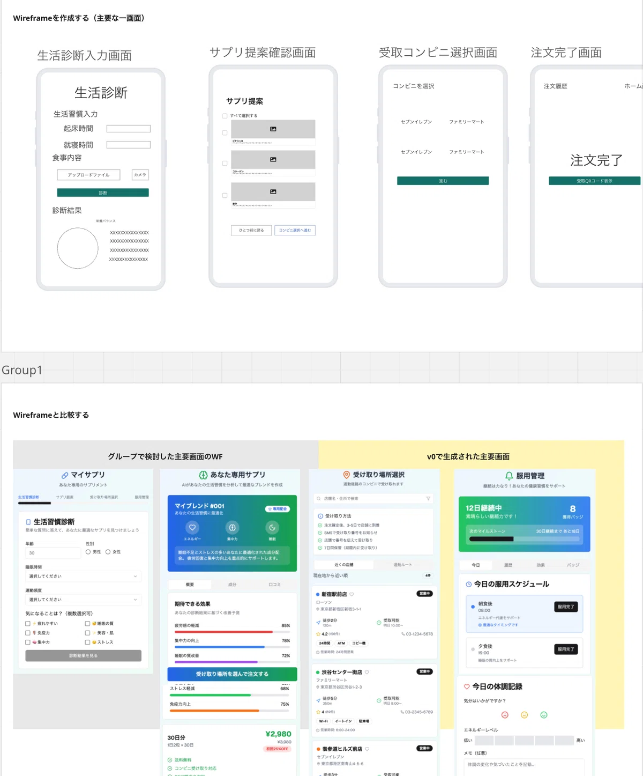
Task: Check the ストレス checkbox
Action: [x=87, y=642]
